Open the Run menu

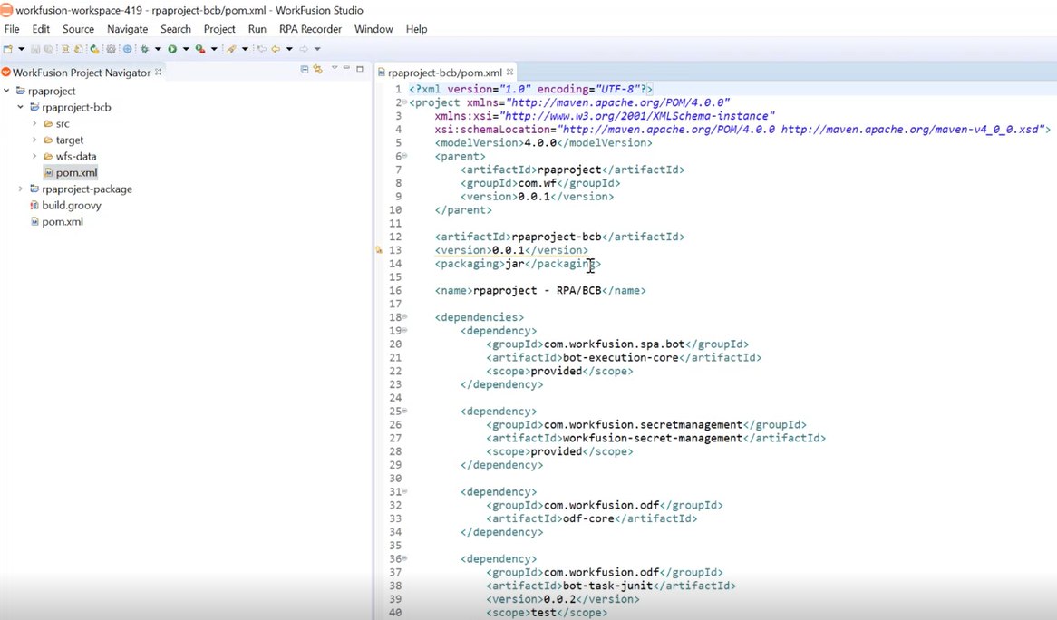(257, 29)
